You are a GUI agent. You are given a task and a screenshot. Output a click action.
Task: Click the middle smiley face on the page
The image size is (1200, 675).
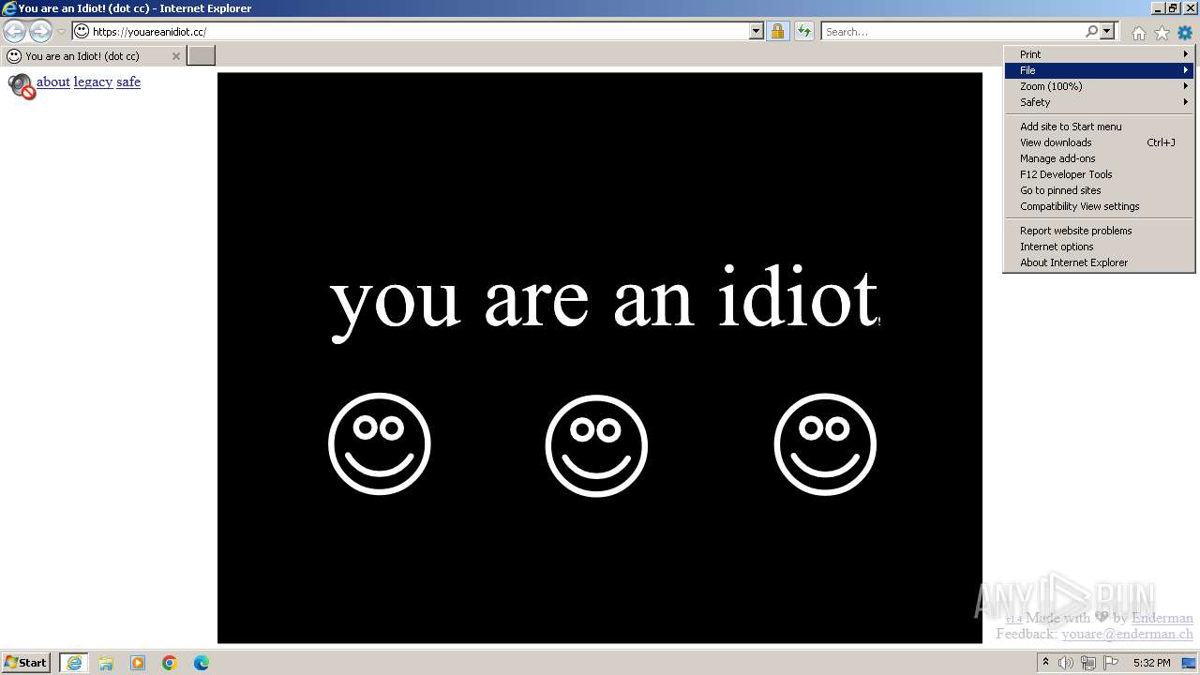[596, 445]
